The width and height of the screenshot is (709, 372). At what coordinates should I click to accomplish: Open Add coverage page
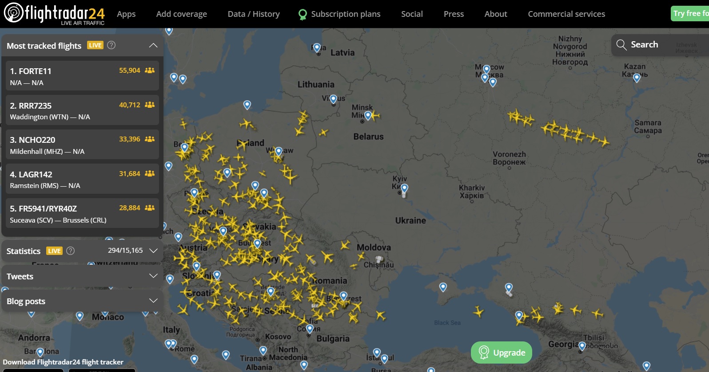[x=181, y=14]
